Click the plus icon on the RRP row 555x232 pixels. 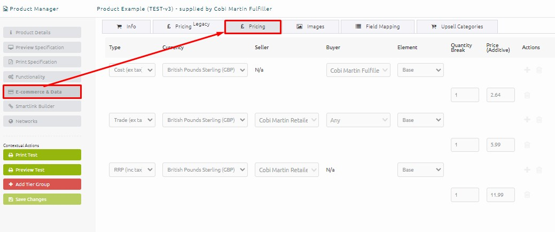(x=527, y=169)
